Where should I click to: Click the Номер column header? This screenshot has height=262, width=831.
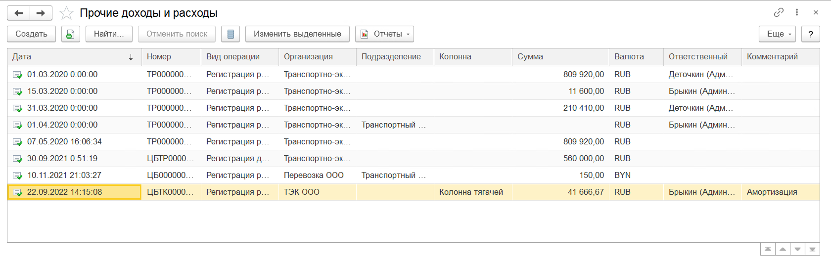(171, 57)
